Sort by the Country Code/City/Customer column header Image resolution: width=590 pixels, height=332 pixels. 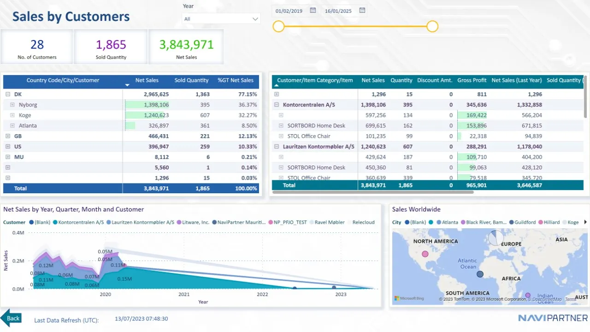[x=63, y=80]
